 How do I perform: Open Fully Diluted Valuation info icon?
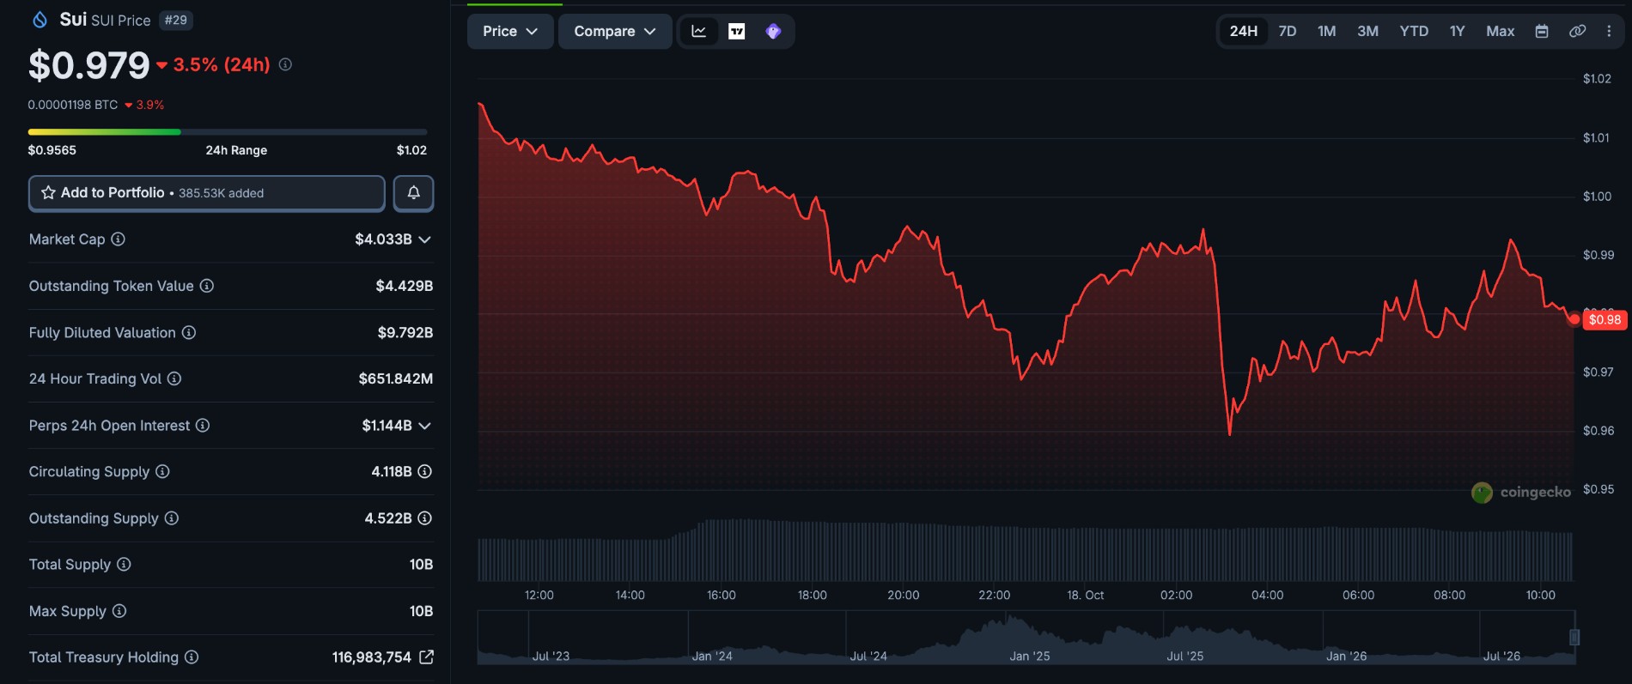189,332
